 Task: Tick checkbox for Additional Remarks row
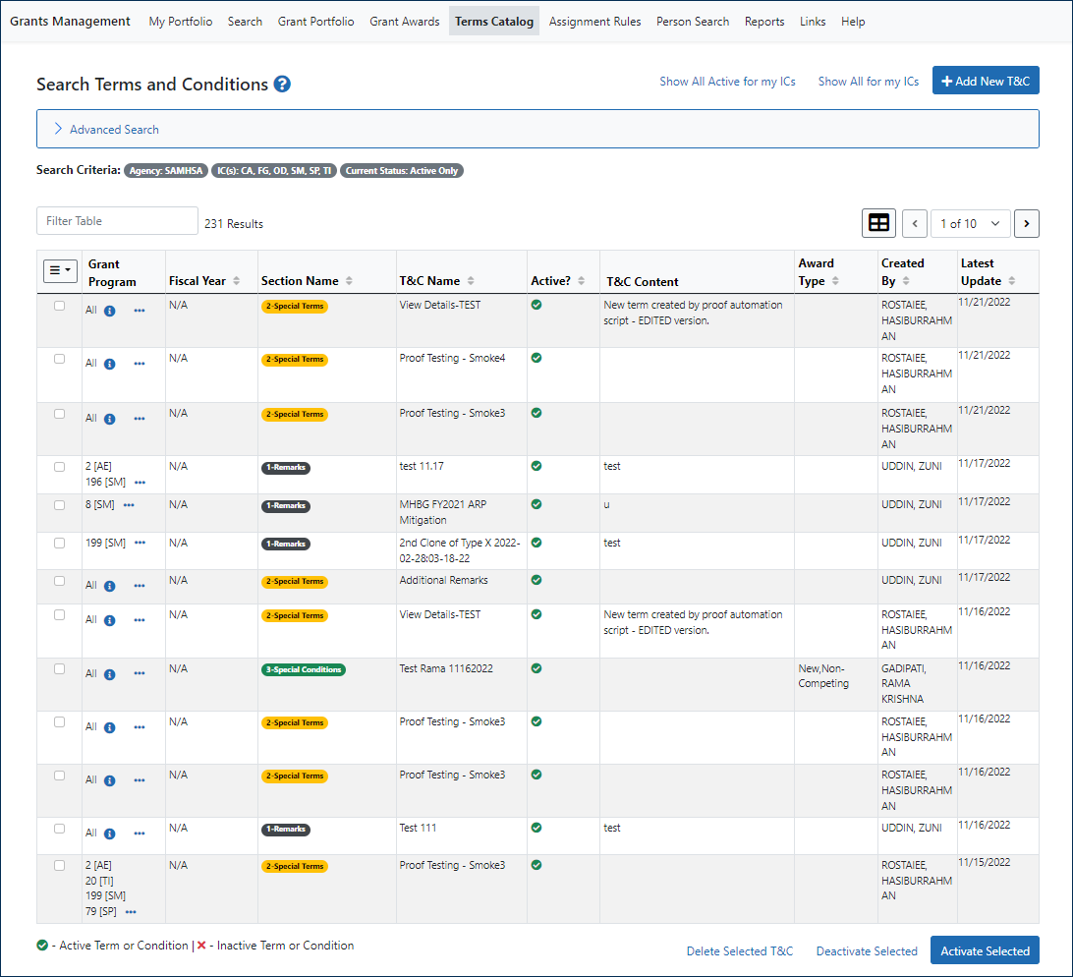coord(60,581)
